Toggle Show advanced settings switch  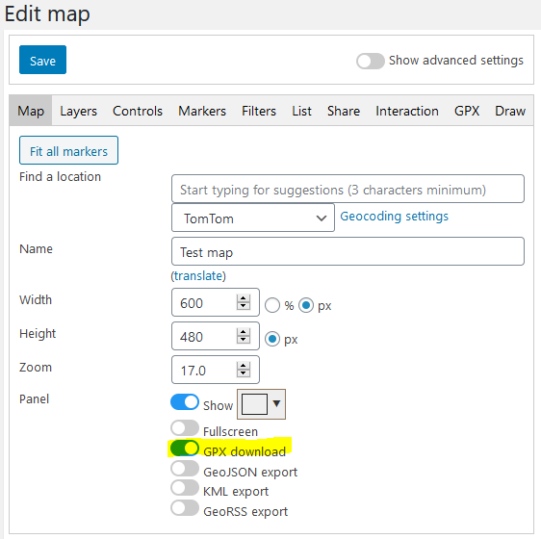pyautogui.click(x=371, y=61)
